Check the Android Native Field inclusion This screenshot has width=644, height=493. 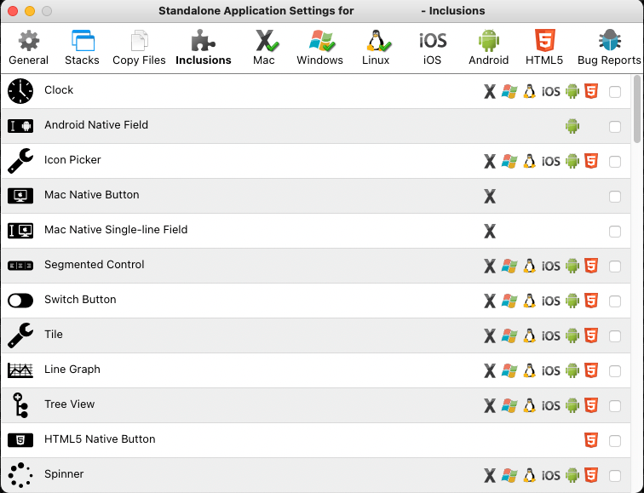615,127
